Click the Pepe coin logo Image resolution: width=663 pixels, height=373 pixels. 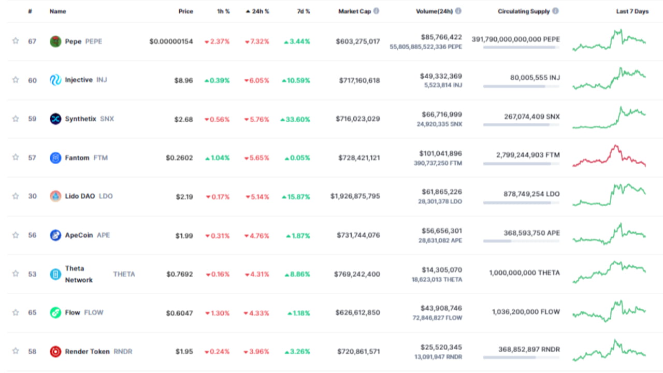[56, 41]
